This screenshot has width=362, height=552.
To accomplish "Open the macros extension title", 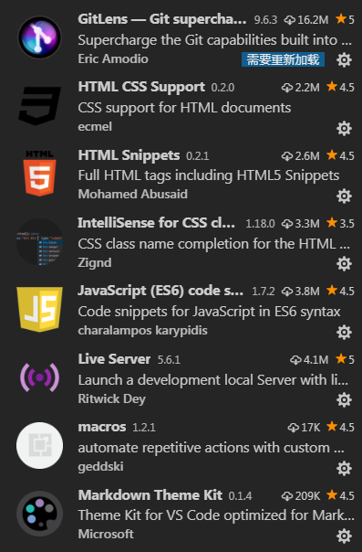I will click(102, 427).
